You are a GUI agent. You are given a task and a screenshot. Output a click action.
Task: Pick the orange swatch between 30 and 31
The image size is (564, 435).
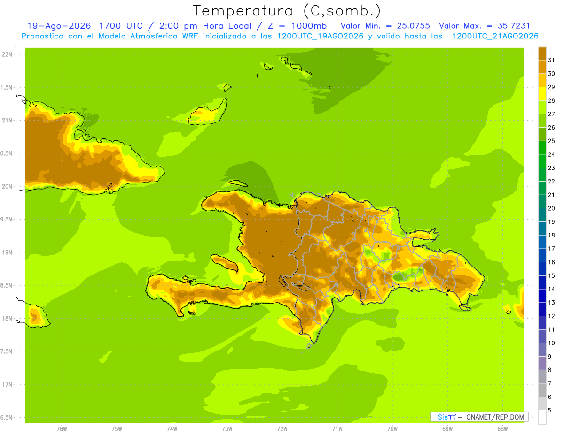542,67
